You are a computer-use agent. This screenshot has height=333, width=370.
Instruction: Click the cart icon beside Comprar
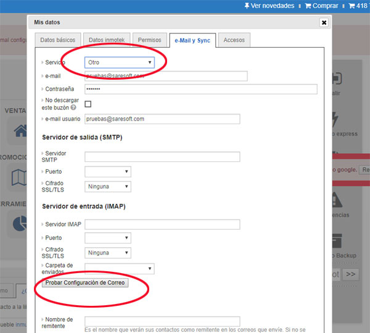pos(308,6)
